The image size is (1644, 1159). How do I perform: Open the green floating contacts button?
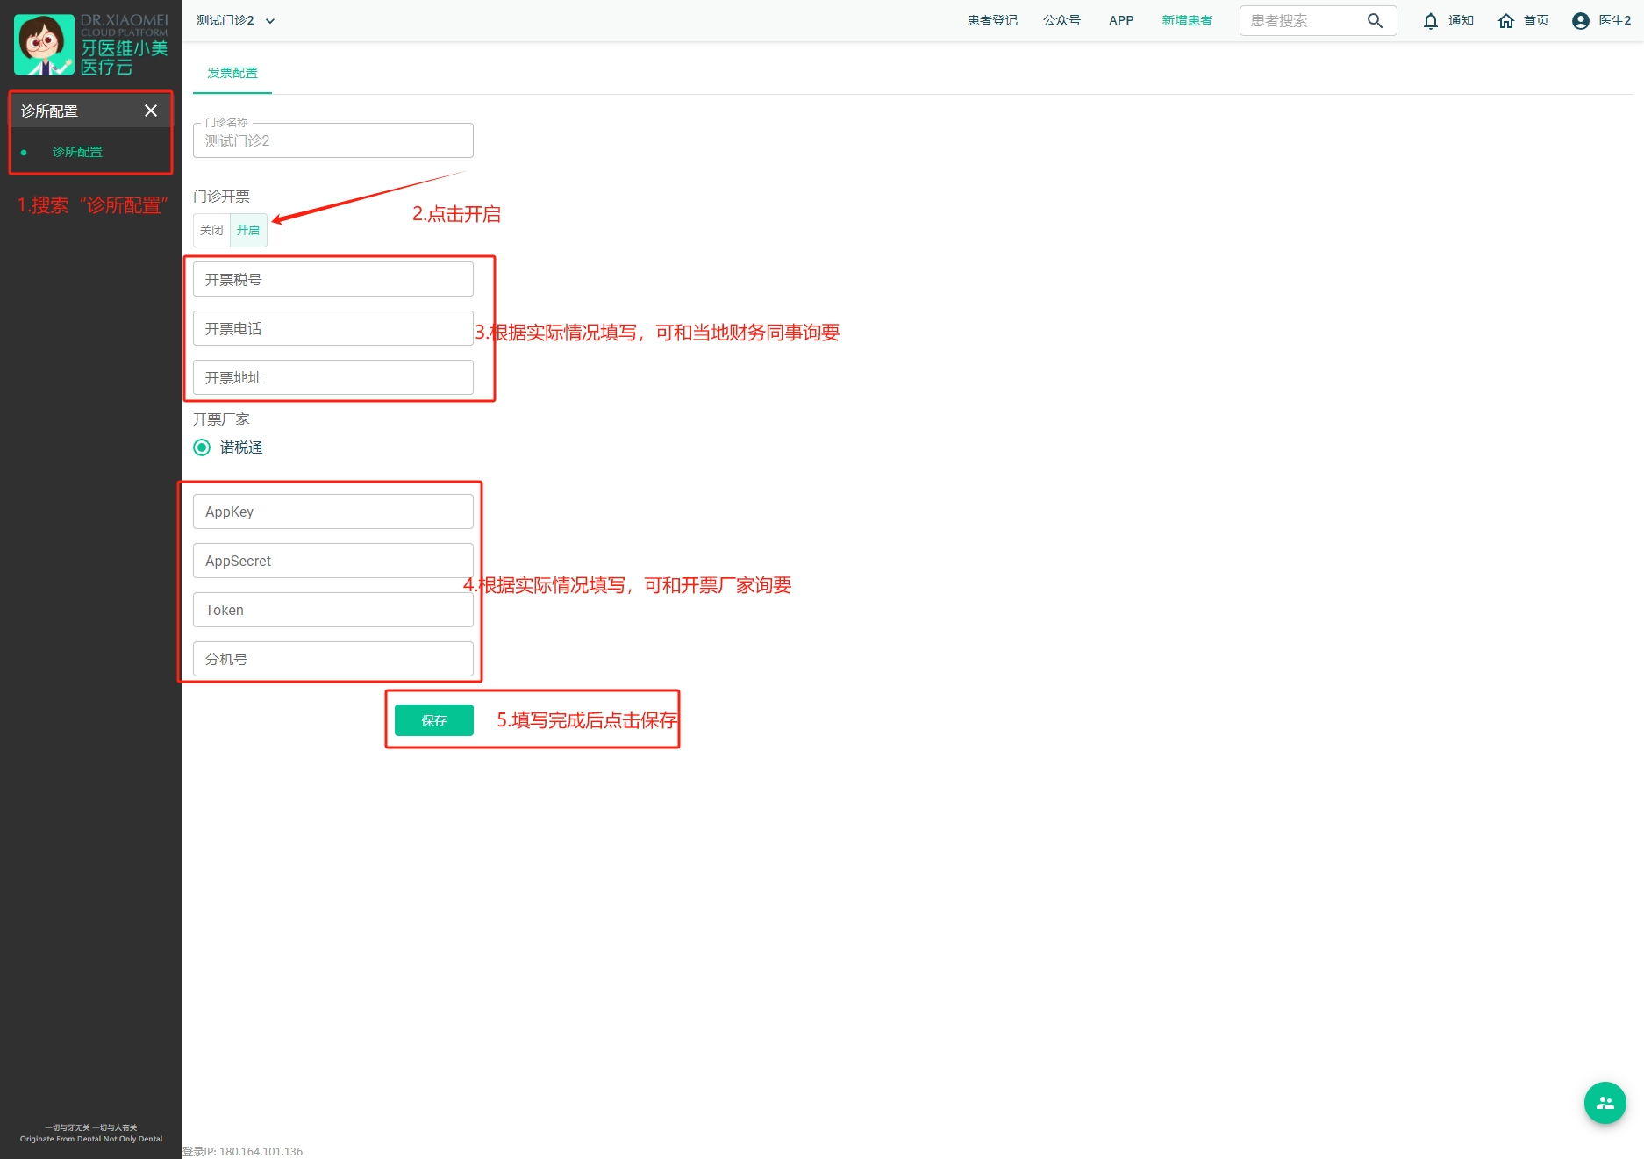[x=1605, y=1103]
